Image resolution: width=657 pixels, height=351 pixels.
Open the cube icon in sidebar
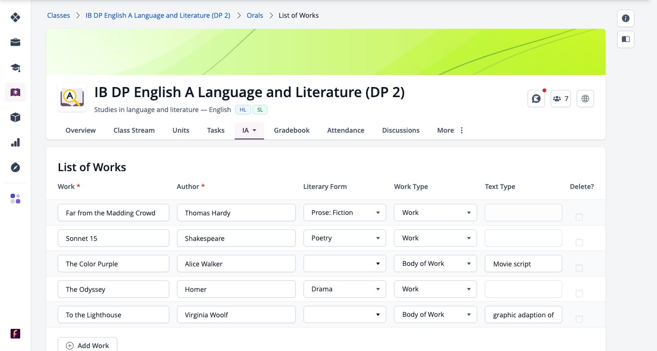15,117
